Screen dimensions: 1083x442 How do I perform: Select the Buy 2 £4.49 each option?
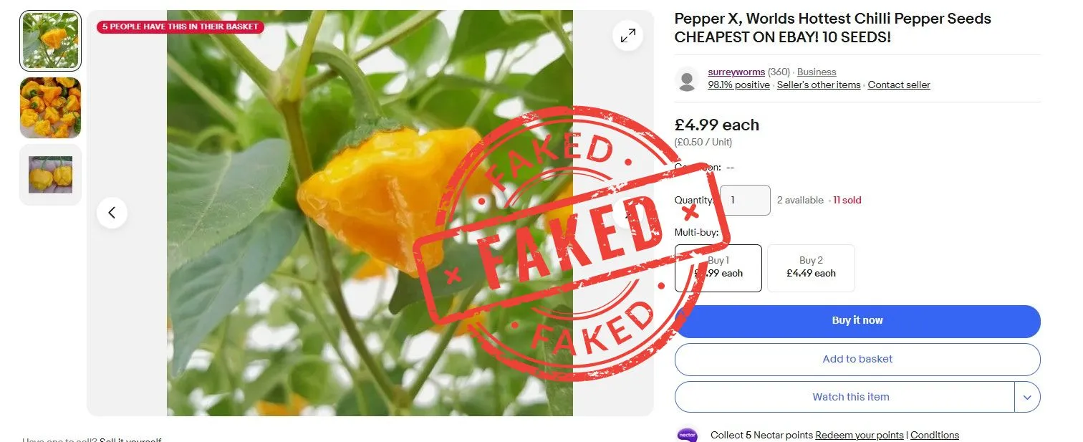811,268
